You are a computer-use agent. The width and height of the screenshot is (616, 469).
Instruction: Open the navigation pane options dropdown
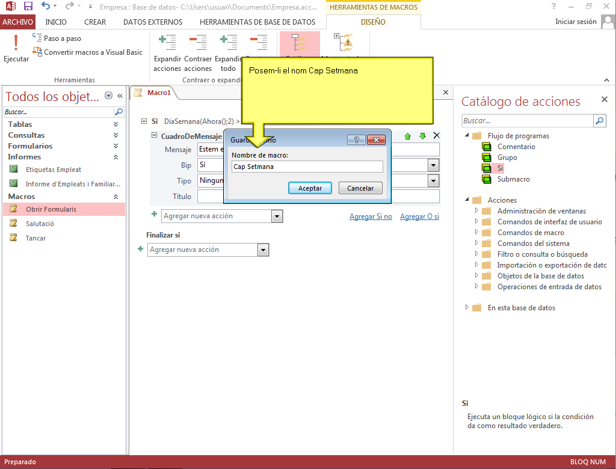(x=109, y=96)
